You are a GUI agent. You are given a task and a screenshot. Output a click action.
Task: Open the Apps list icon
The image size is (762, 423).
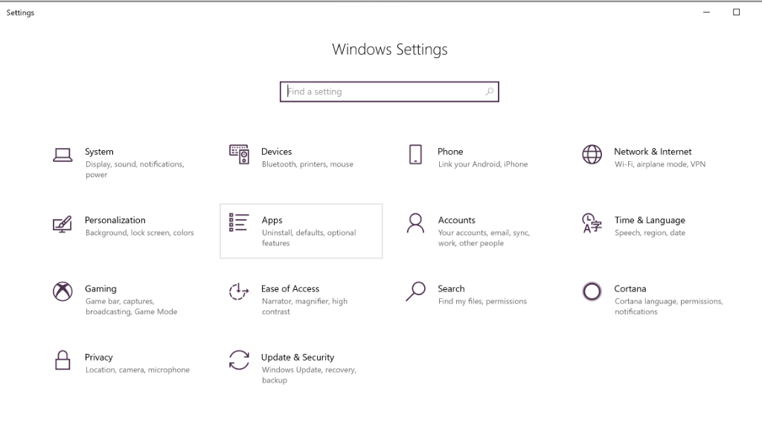(239, 222)
